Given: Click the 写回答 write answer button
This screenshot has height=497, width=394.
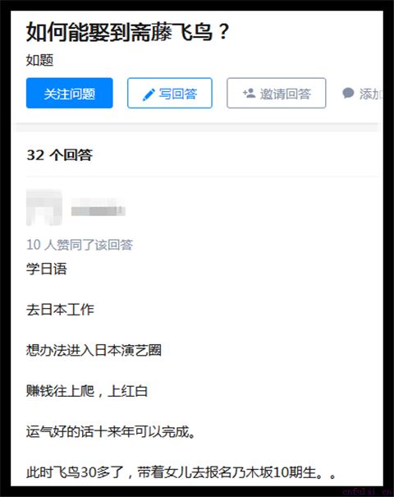Looking at the screenshot, I should [170, 93].
